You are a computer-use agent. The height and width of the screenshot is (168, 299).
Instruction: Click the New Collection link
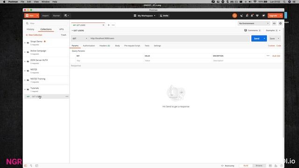(34, 35)
